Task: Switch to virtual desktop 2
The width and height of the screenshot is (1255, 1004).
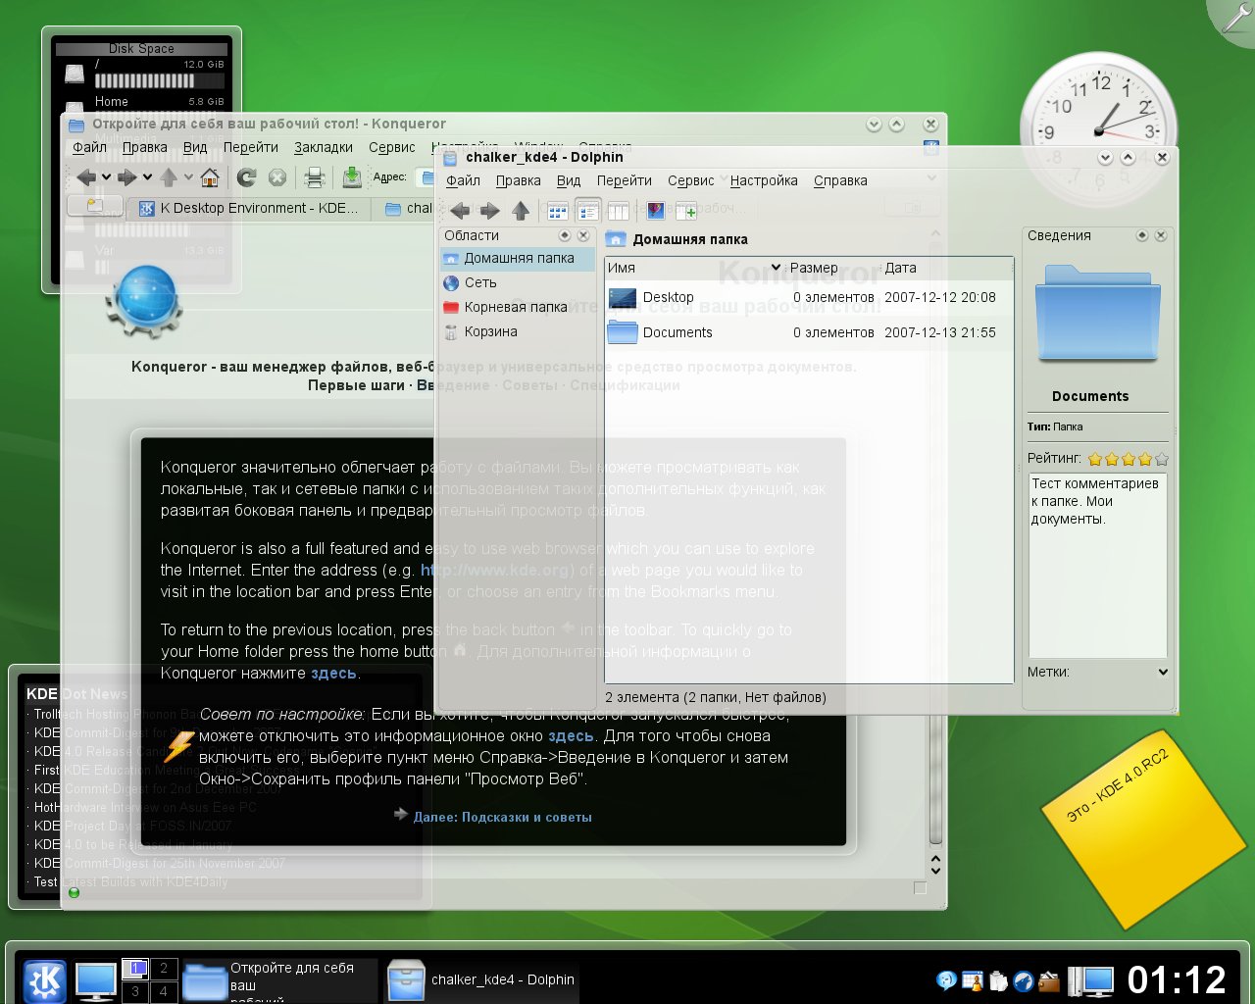Action: point(164,969)
